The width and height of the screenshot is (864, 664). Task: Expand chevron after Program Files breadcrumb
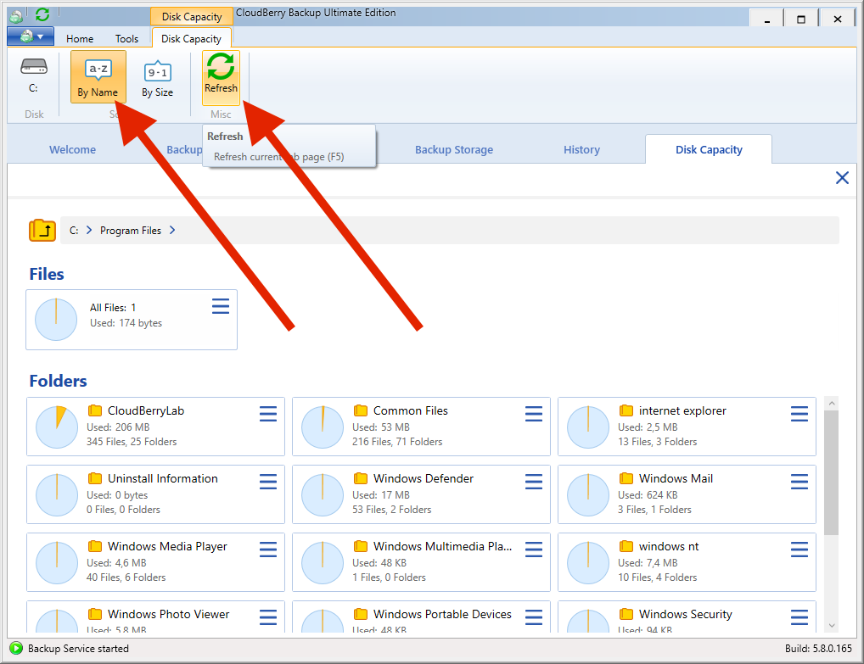coord(172,230)
